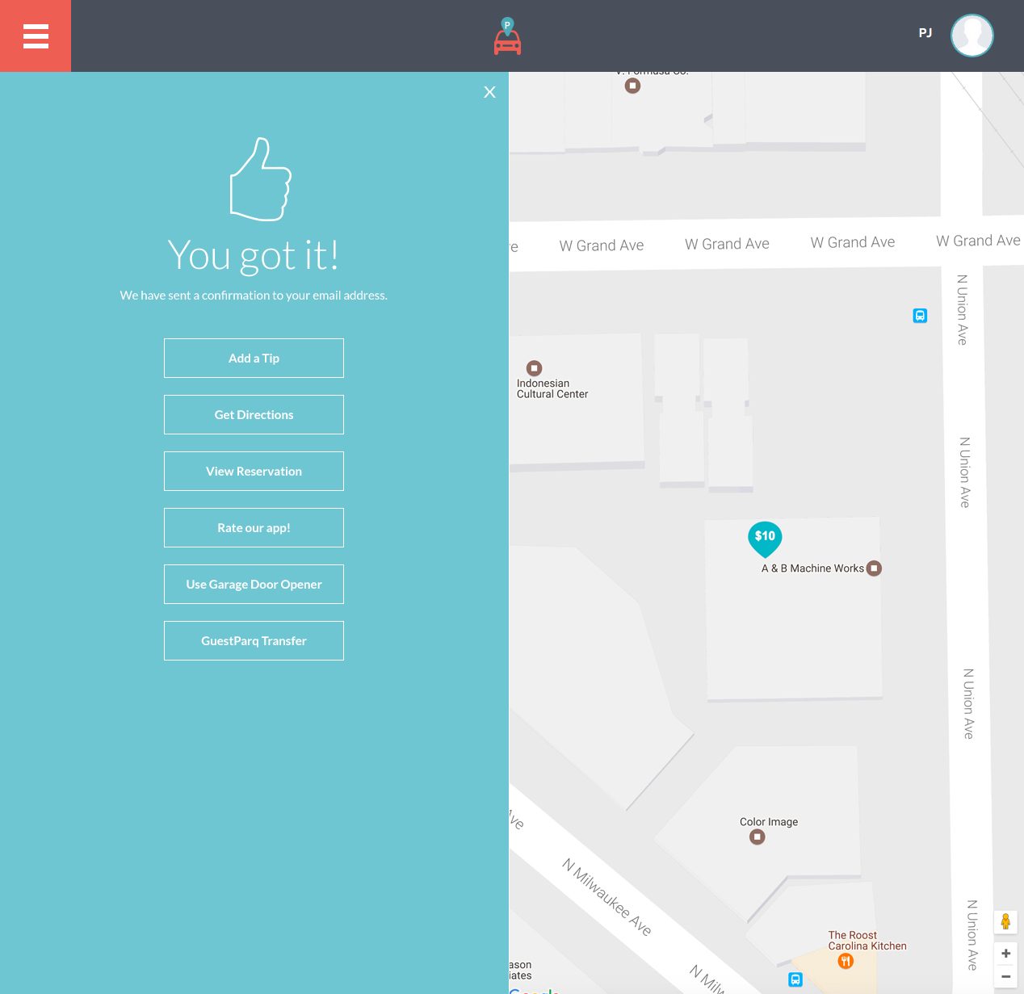Click the bus stop icon near N Union Ave
Viewport: 1024px width, 994px height.
[x=920, y=316]
